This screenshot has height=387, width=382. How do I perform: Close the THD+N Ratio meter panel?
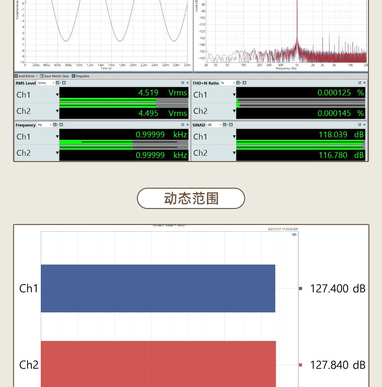click(365, 83)
